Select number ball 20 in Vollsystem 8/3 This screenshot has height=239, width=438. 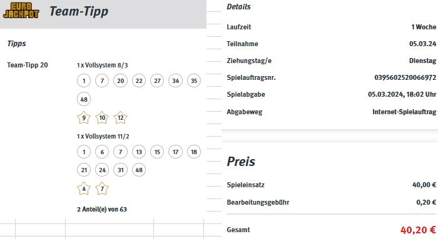120,80
